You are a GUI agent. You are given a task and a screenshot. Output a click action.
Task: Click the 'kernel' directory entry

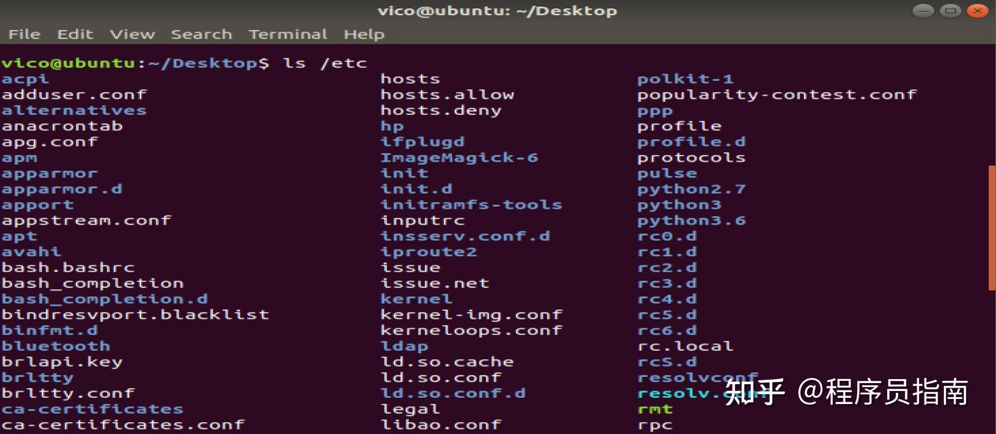[x=416, y=299]
